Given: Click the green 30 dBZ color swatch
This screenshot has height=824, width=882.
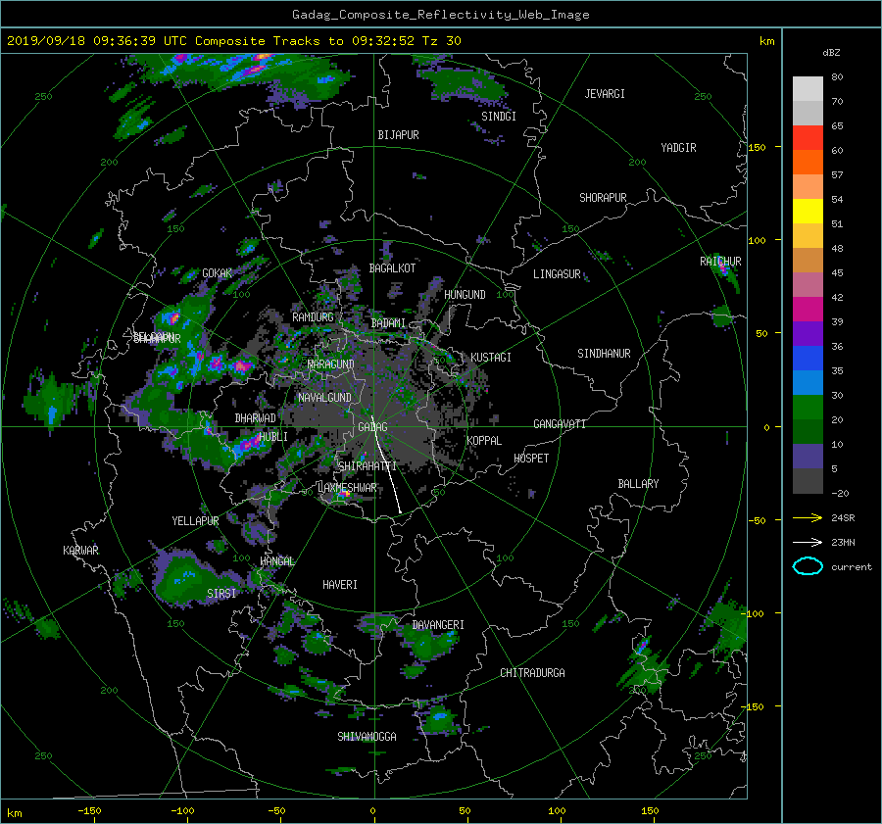Looking at the screenshot, I should [x=808, y=407].
